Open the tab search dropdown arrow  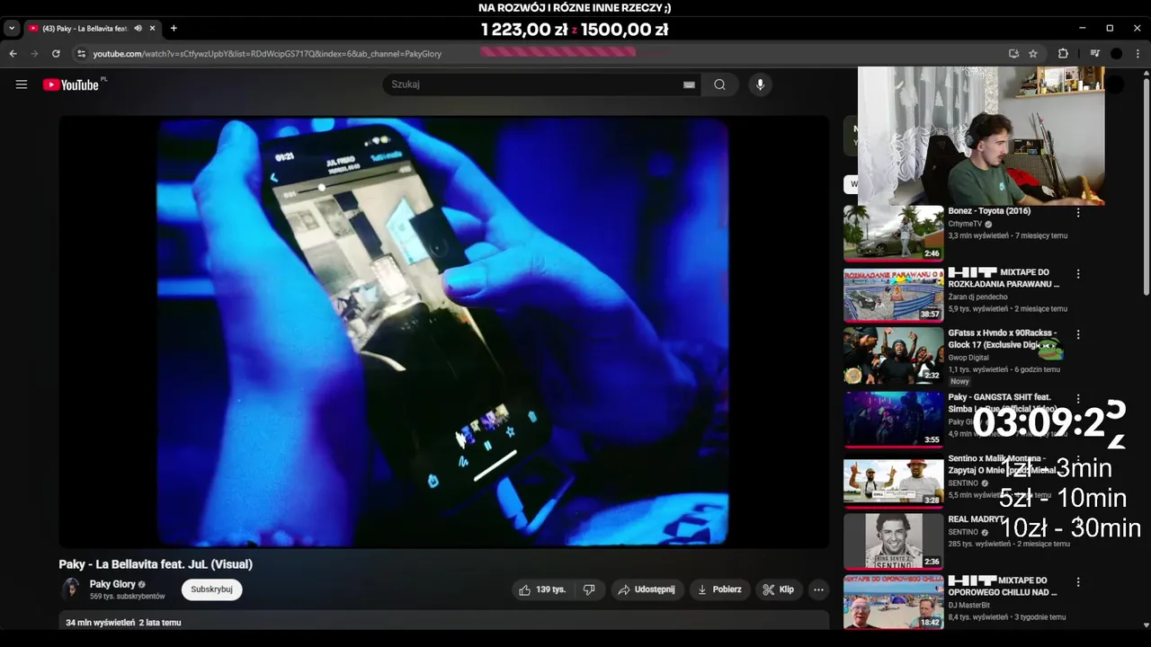(12, 28)
